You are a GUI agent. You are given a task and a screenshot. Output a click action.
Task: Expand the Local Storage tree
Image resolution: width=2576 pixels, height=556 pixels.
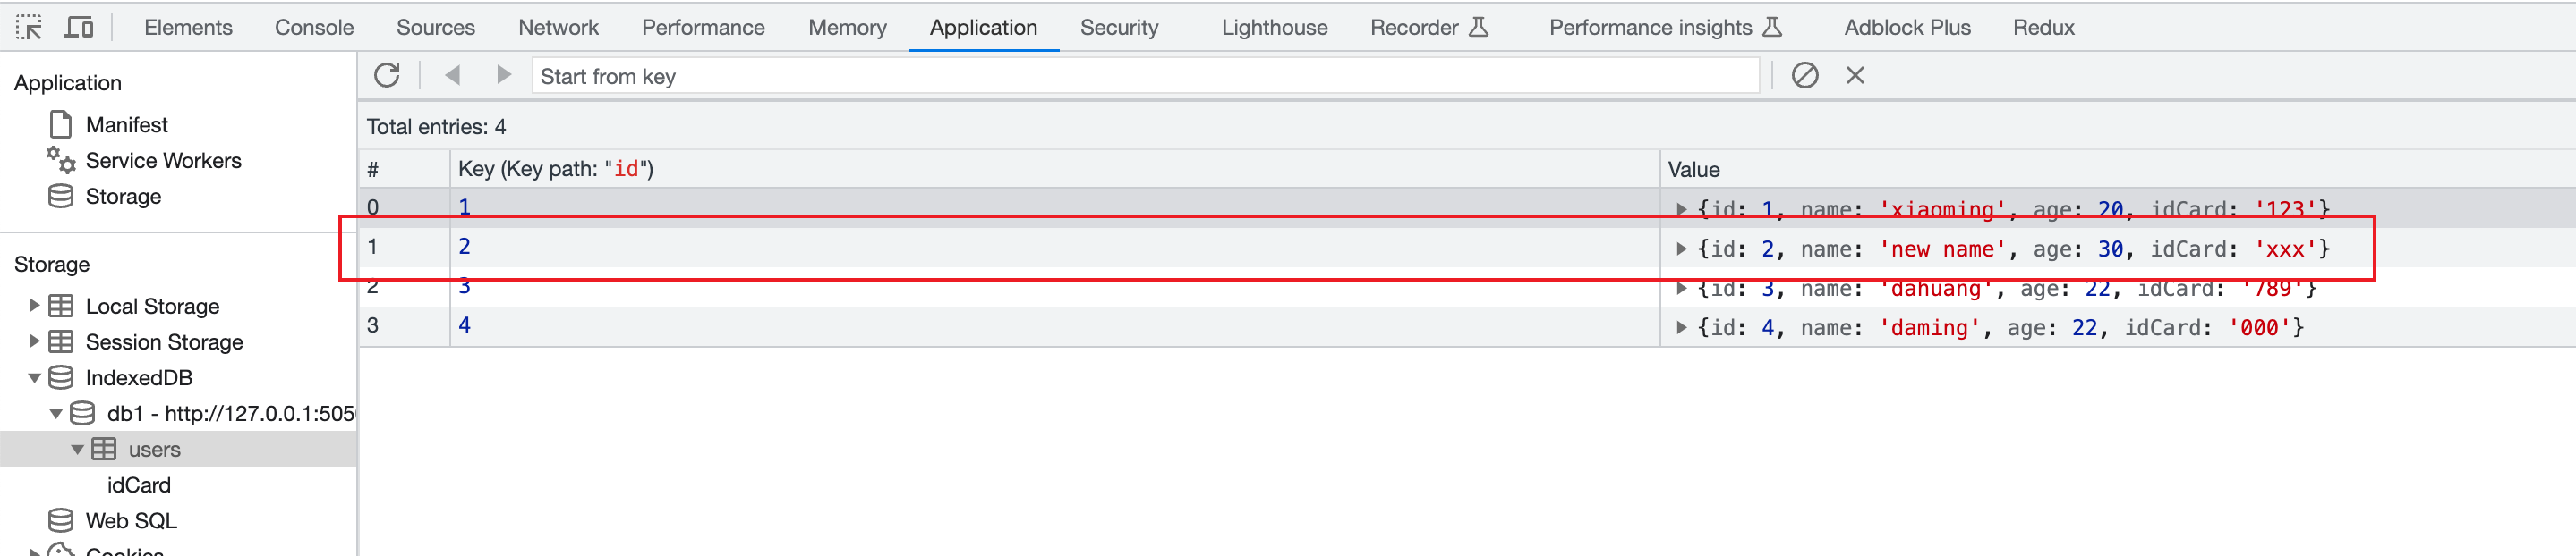coord(35,306)
